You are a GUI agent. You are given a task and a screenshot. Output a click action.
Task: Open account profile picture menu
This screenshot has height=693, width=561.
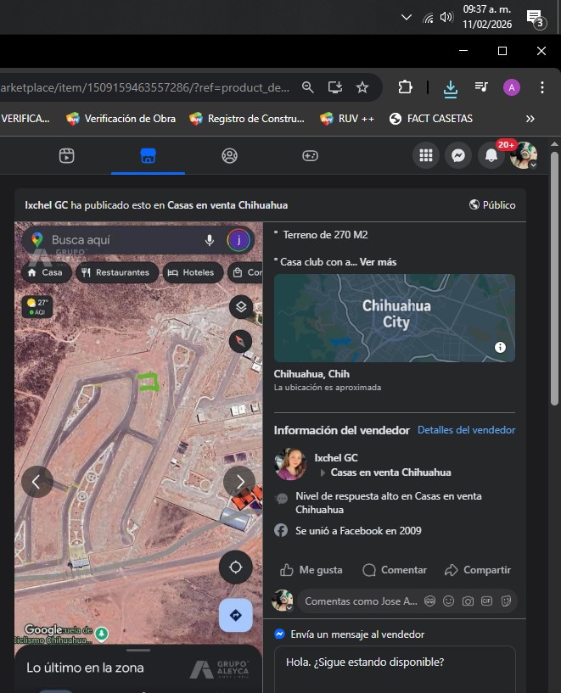[524, 155]
